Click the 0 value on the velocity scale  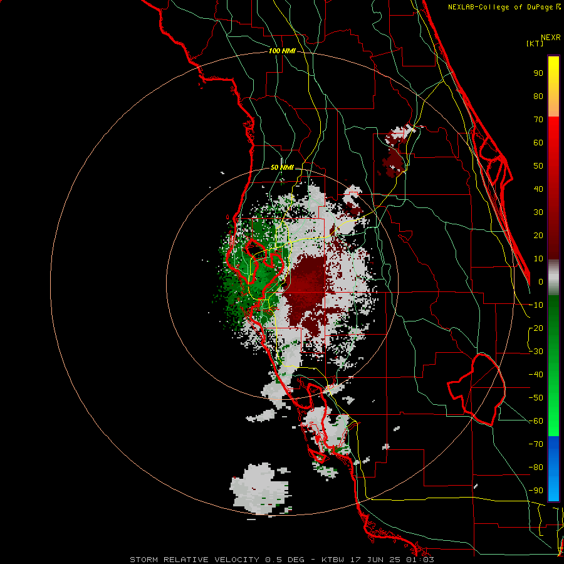[x=541, y=282]
